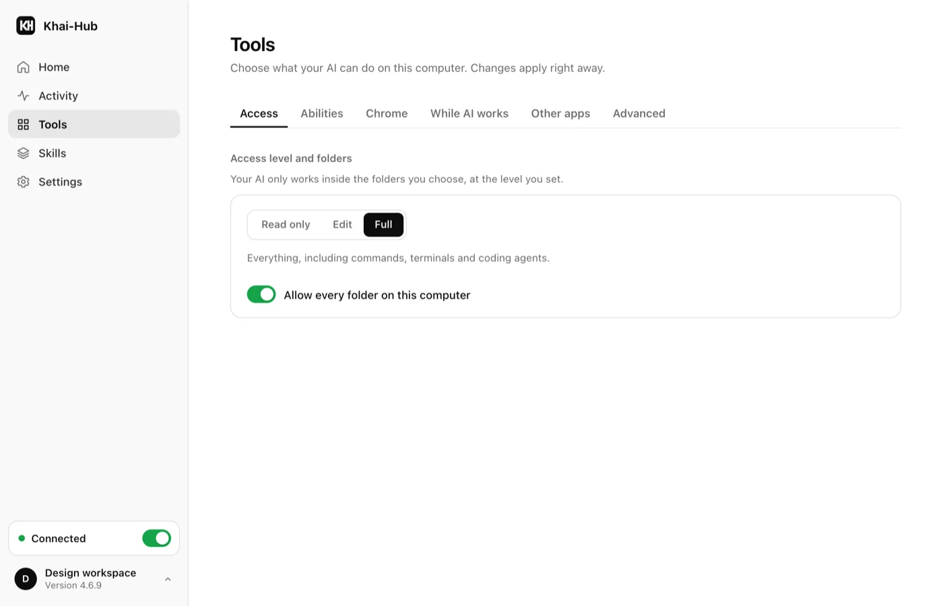
Task: Toggle the Connected switch off
Action: [x=156, y=538]
